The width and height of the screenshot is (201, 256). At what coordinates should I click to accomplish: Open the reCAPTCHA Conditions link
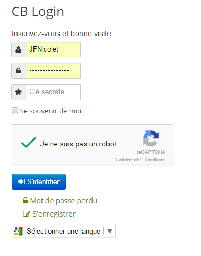155,160
